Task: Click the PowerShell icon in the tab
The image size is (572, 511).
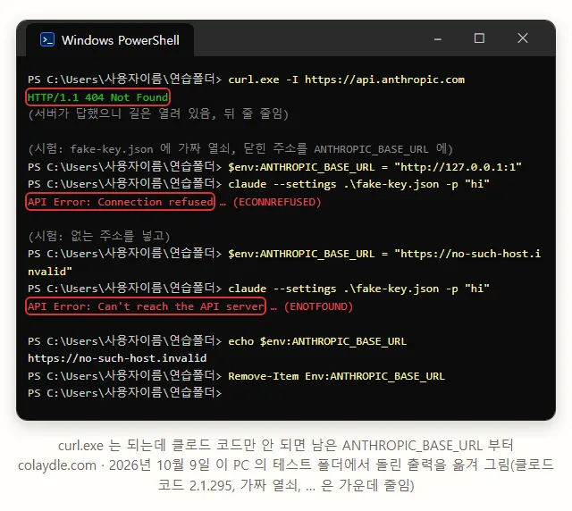Action: point(47,39)
